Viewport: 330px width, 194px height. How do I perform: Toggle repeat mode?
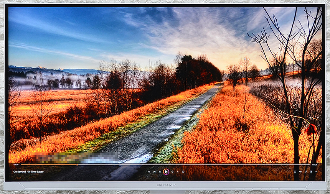point(183,172)
